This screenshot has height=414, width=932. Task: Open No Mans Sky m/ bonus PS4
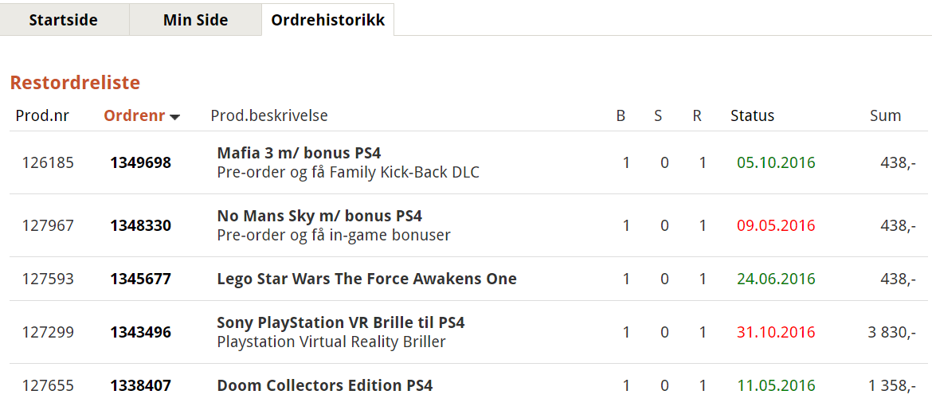click(x=319, y=217)
